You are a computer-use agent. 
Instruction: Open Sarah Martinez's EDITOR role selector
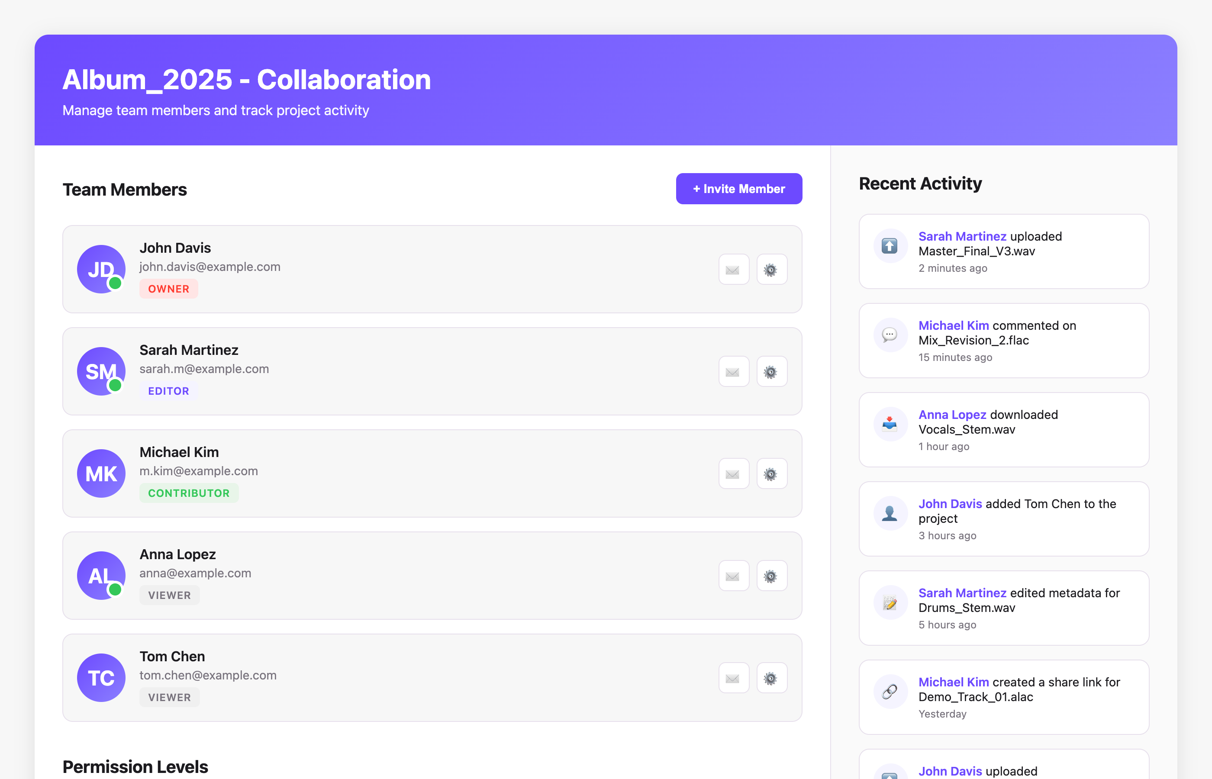click(x=168, y=390)
